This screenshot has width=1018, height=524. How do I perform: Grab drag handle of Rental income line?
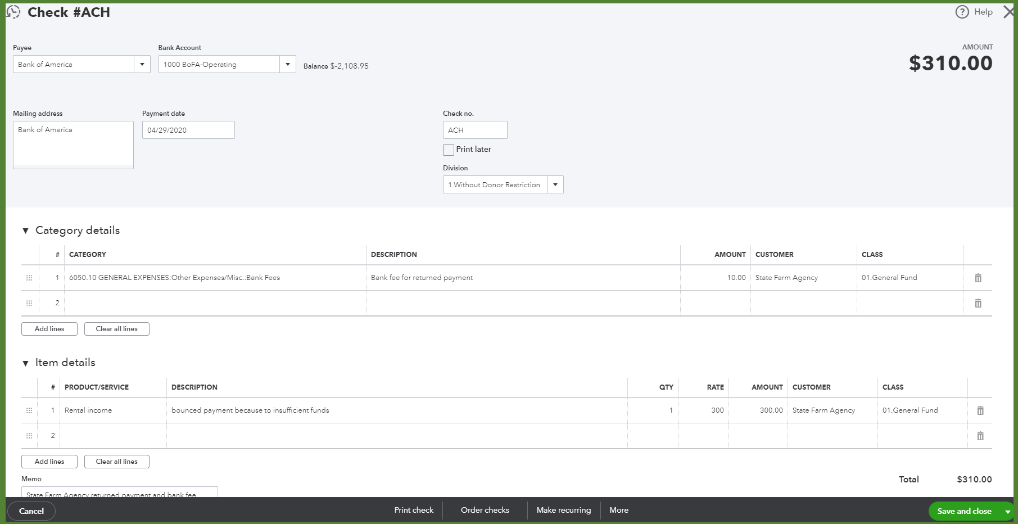coord(29,410)
